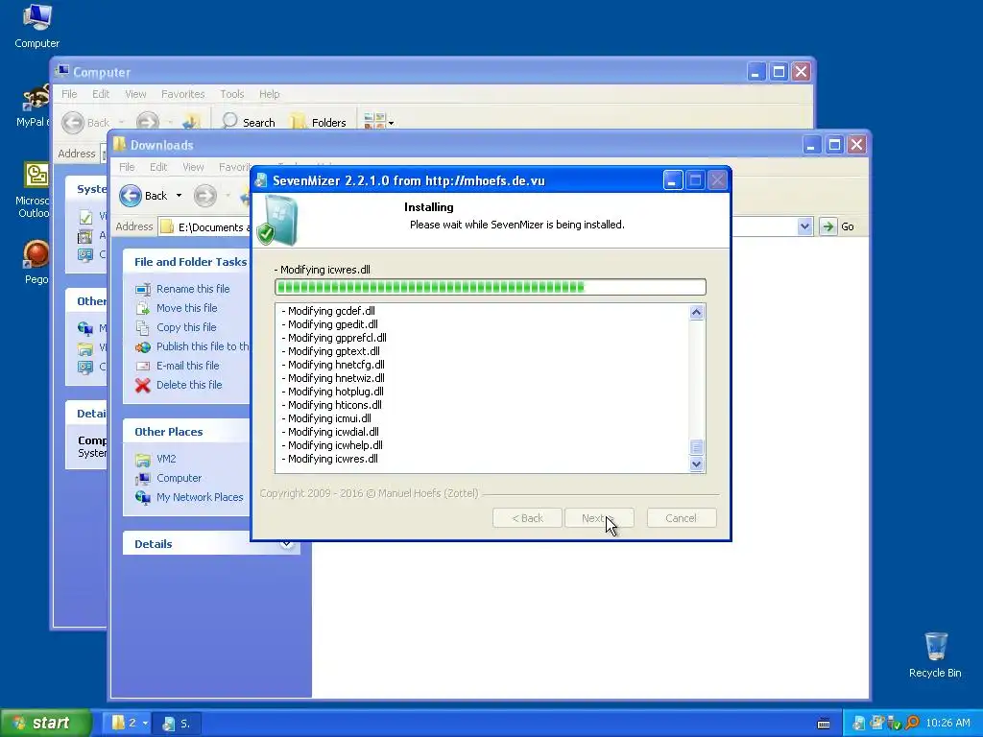
Task: Click Copy this file task
Action: pyautogui.click(x=186, y=327)
